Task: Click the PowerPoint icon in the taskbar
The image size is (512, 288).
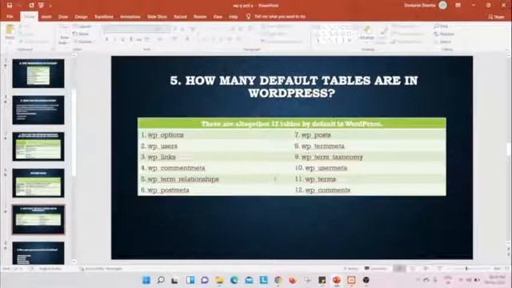Action: (337, 280)
